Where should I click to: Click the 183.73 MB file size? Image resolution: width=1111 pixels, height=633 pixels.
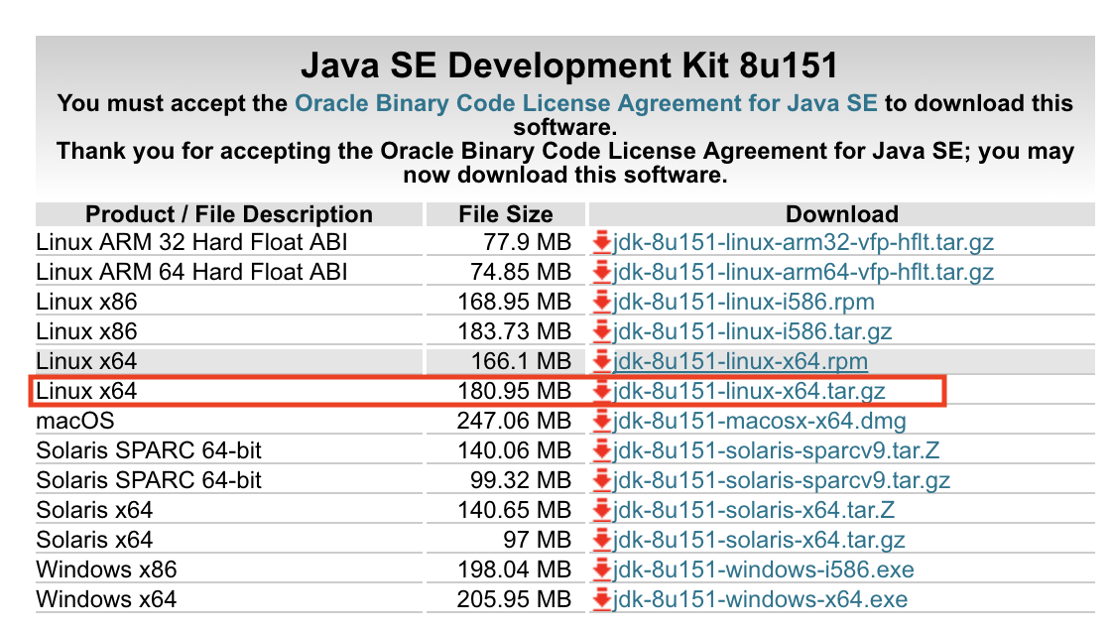[515, 331]
